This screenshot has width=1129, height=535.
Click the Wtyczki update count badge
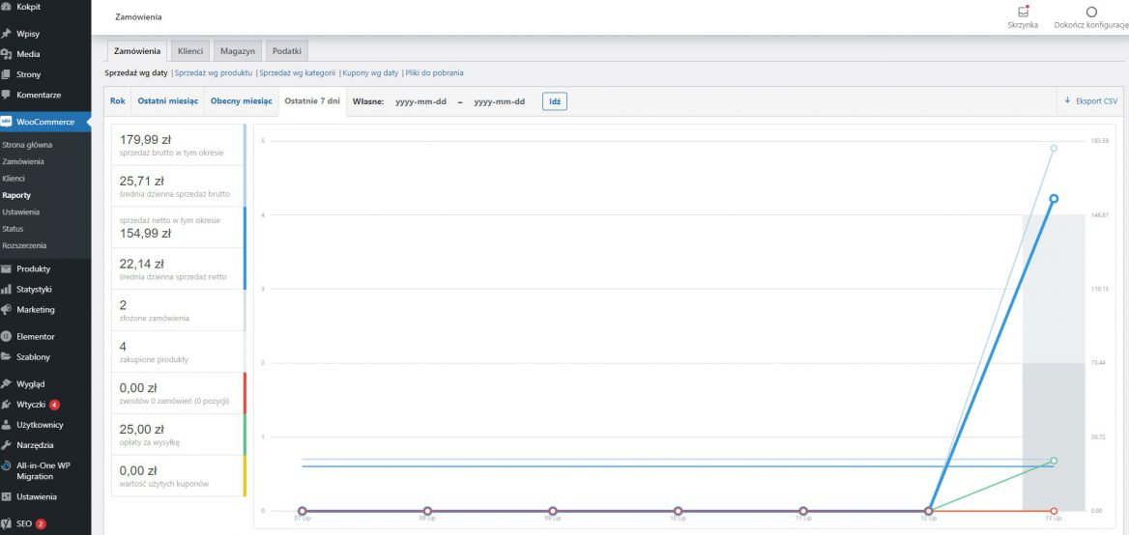pyautogui.click(x=55, y=404)
